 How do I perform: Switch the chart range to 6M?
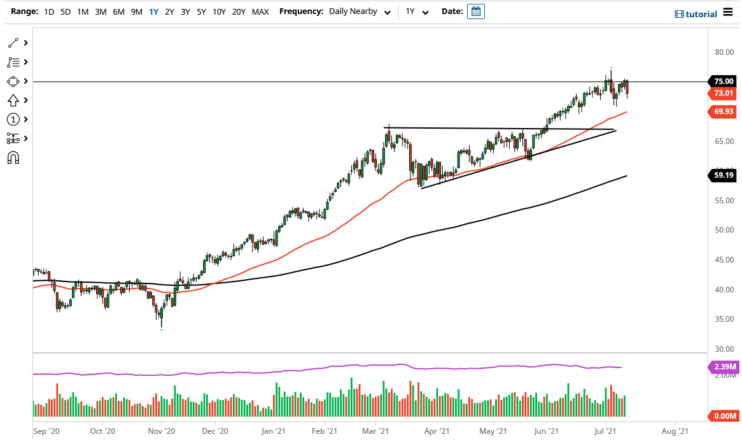point(118,11)
